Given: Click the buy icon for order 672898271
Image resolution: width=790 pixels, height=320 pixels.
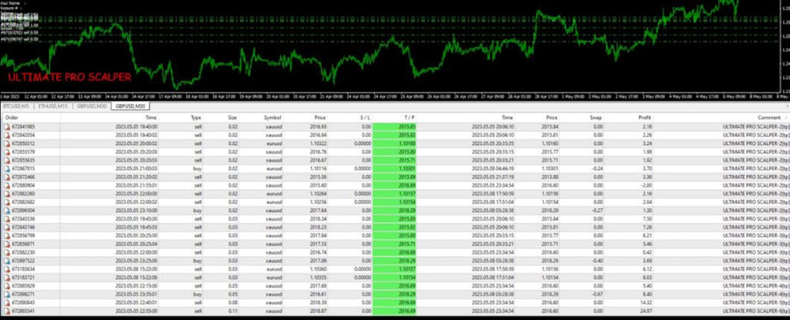Looking at the screenshot, I should (x=6, y=293).
